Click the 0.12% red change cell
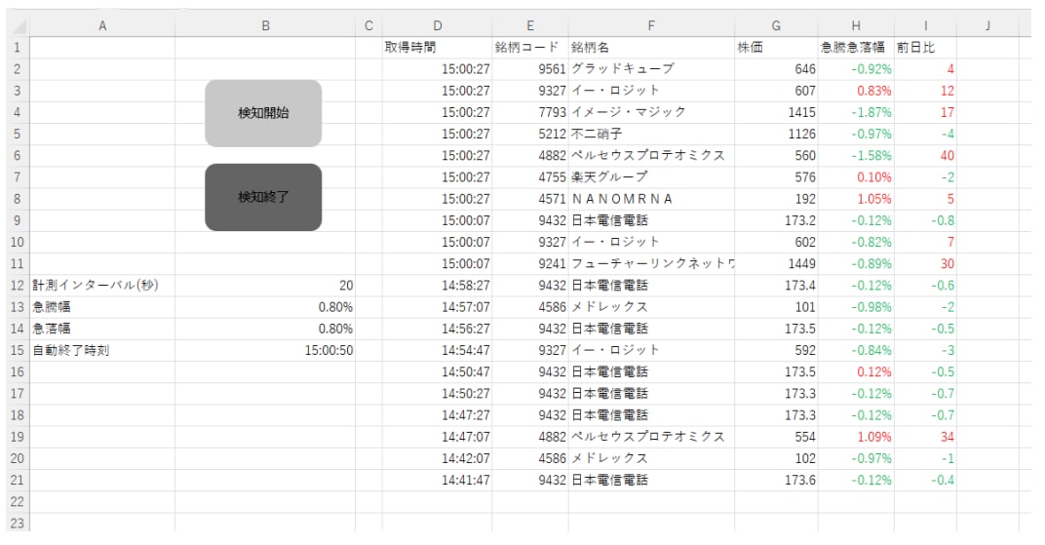The width and height of the screenshot is (1045, 545). pyautogui.click(x=856, y=371)
